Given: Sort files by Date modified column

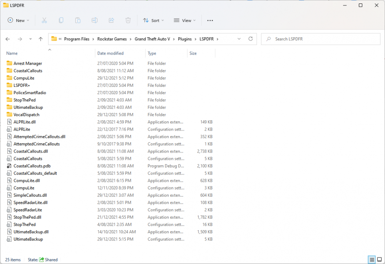Looking at the screenshot, I should point(110,53).
